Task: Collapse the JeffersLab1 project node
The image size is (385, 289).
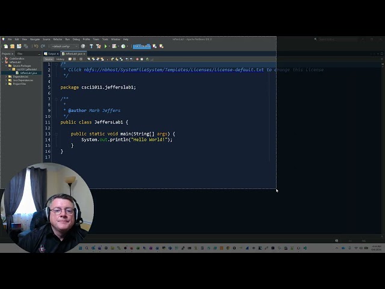Action: click(2, 62)
